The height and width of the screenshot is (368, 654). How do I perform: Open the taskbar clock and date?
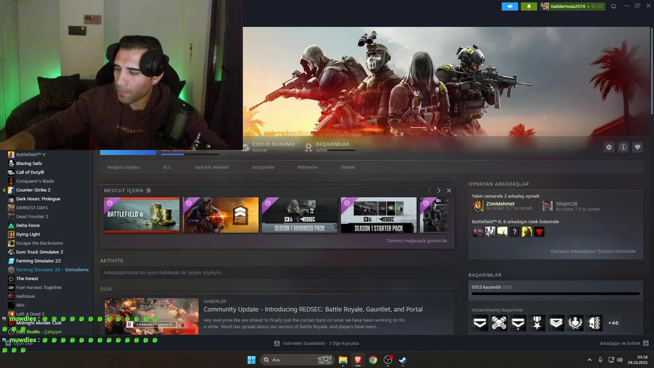point(638,360)
